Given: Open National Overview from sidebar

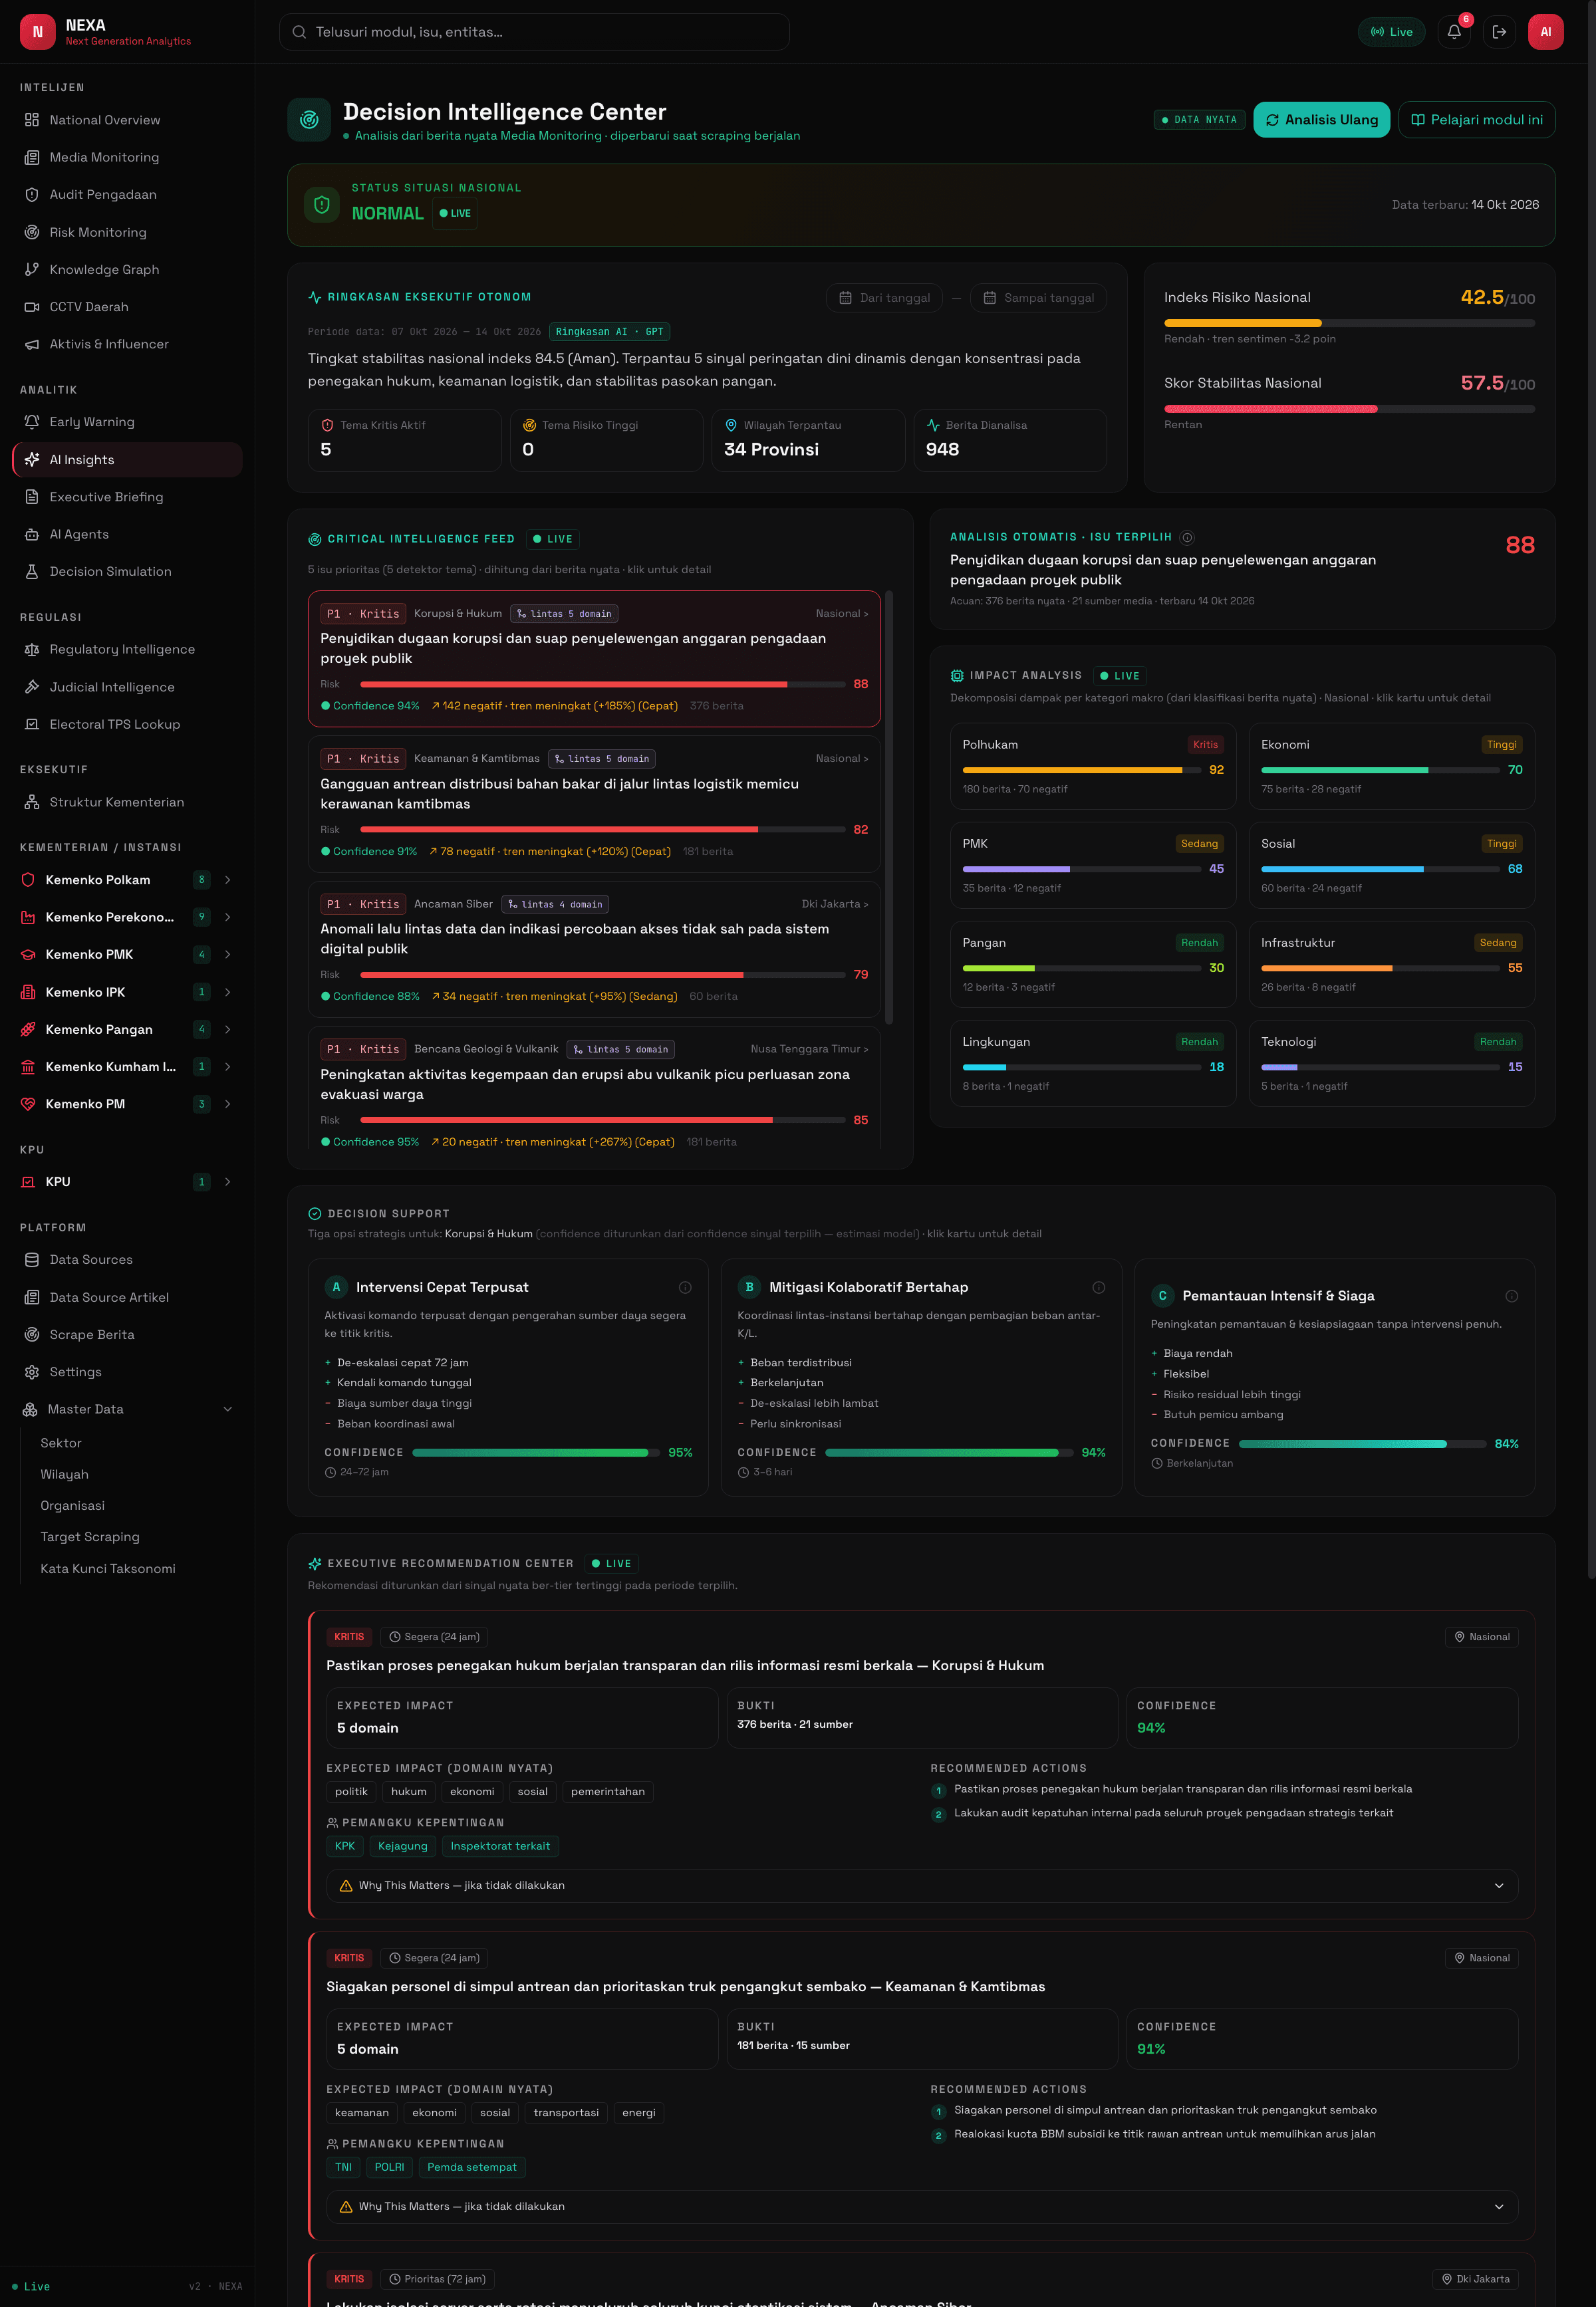Looking at the screenshot, I should pyautogui.click(x=127, y=120).
